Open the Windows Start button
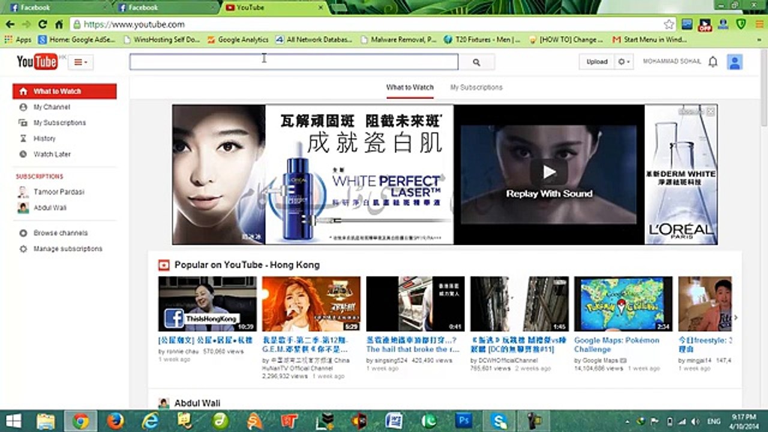 pos(13,421)
